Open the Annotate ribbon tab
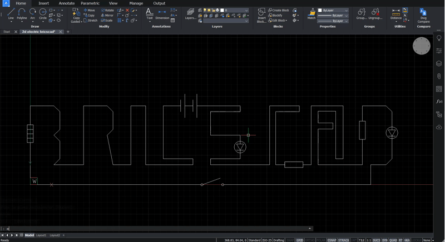 [67, 3]
